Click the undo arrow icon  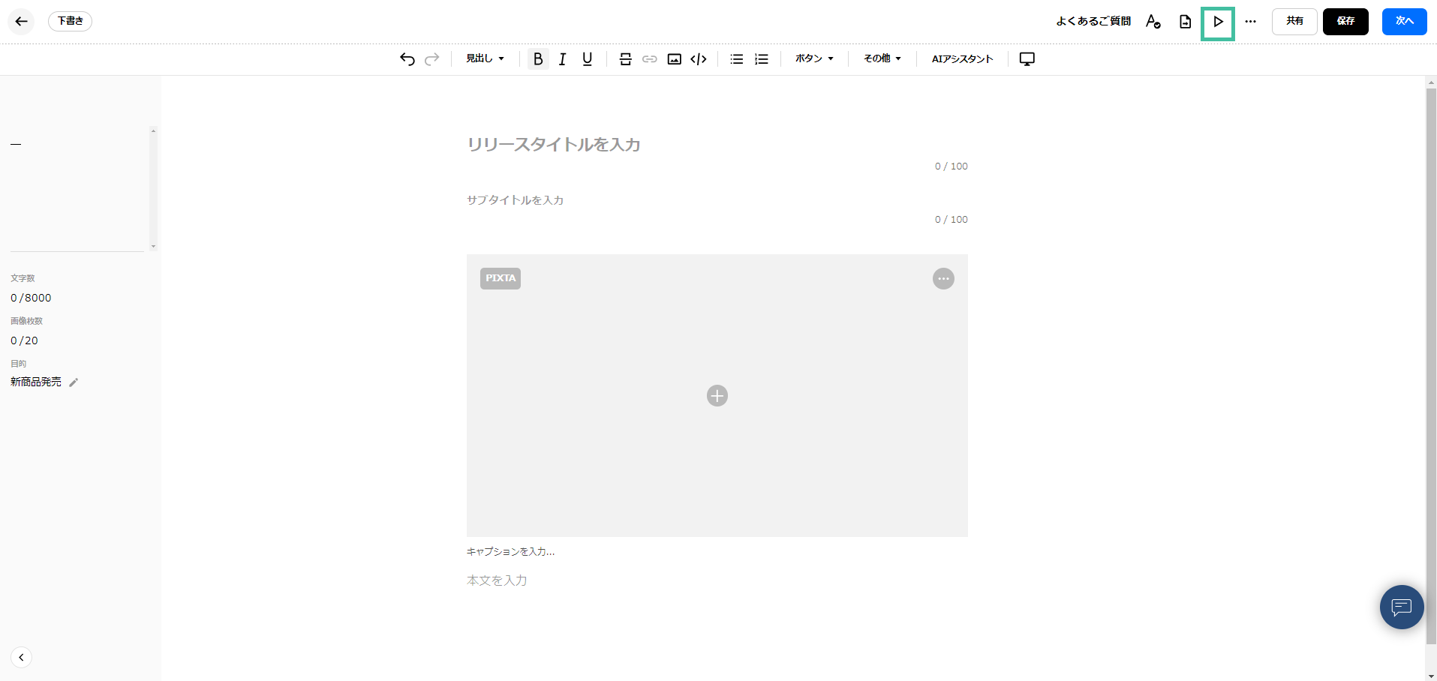[x=407, y=59]
